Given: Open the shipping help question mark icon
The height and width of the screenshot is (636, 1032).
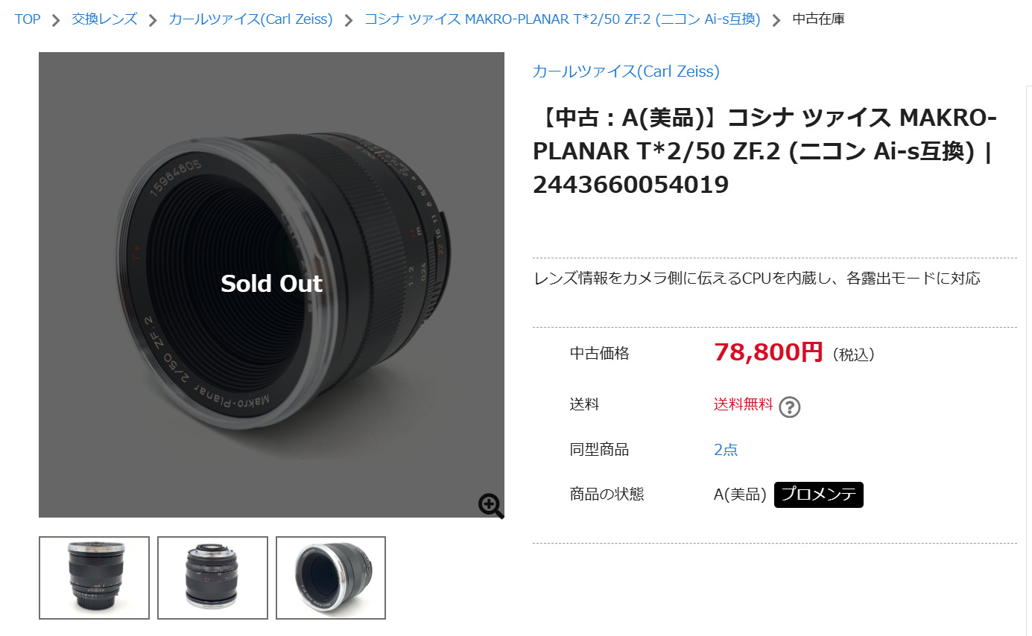Looking at the screenshot, I should point(789,407).
